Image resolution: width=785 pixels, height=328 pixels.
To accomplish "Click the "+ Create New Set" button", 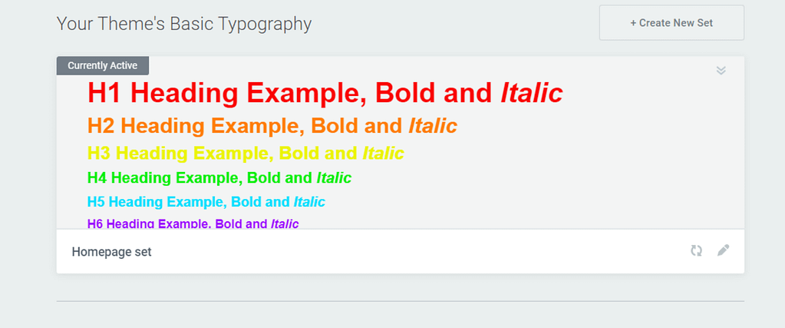I will click(671, 23).
